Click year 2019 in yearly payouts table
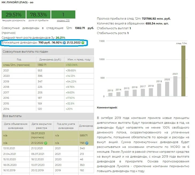 pos(6,82)
